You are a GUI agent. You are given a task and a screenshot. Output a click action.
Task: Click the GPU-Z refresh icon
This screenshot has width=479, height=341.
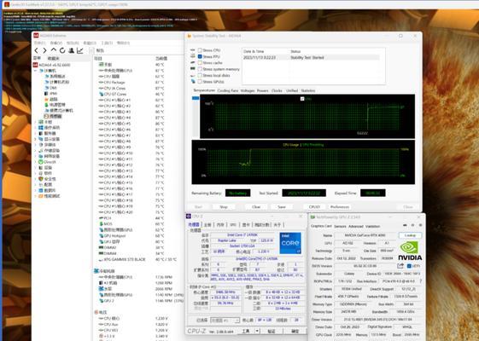coord(412,225)
